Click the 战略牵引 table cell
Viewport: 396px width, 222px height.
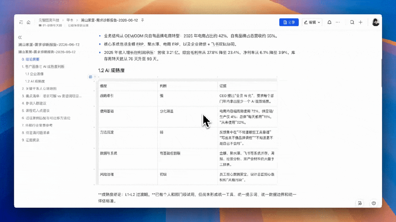[128, 98]
